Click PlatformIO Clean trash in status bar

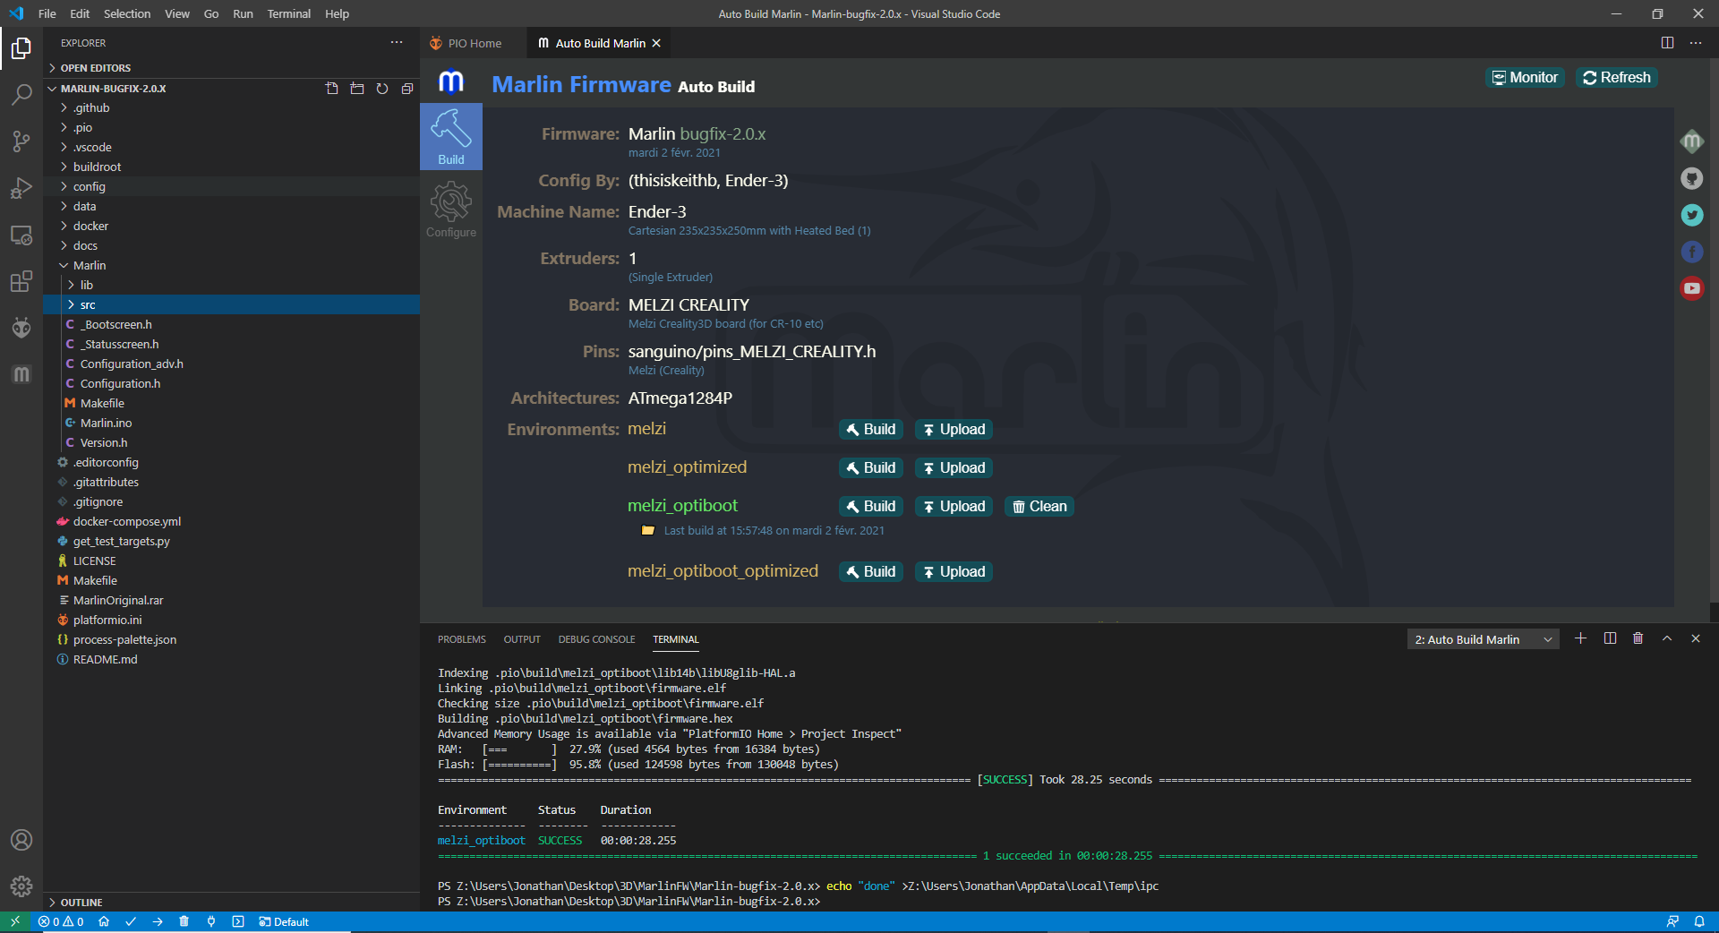[184, 921]
